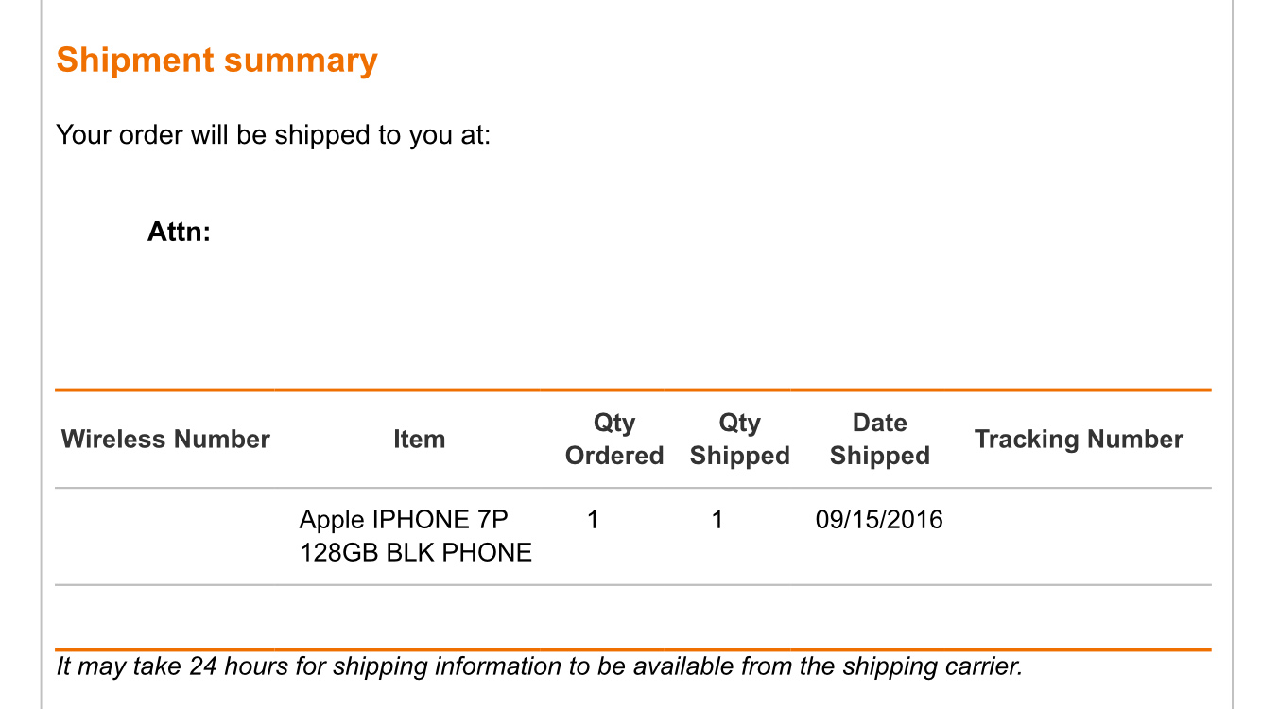Click the orange divider above table headers

(x=632, y=389)
